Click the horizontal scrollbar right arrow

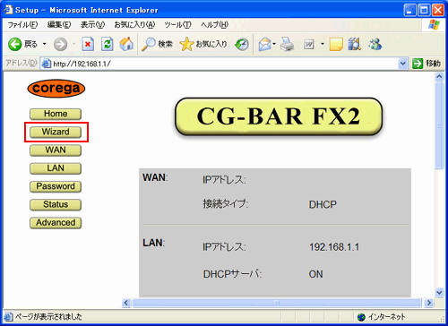[429, 303]
